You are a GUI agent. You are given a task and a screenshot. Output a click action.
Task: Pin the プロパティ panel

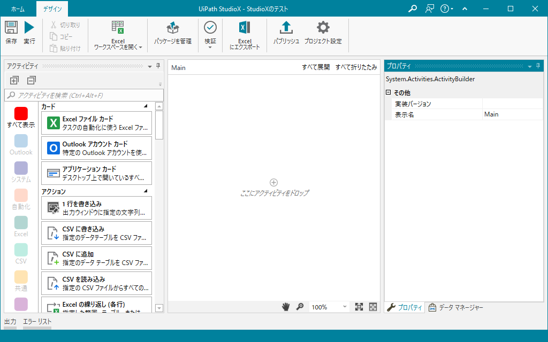click(x=538, y=66)
